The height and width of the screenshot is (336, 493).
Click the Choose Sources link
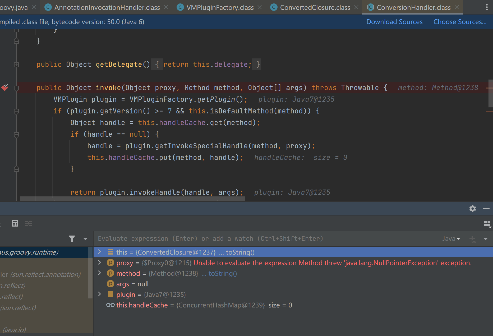(460, 22)
